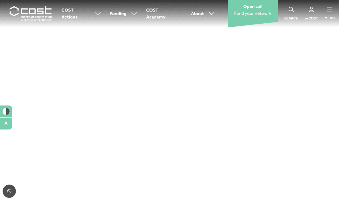The height and width of the screenshot is (211, 339).
Task: Click the COST wordmark in the header
Action: point(36,11)
